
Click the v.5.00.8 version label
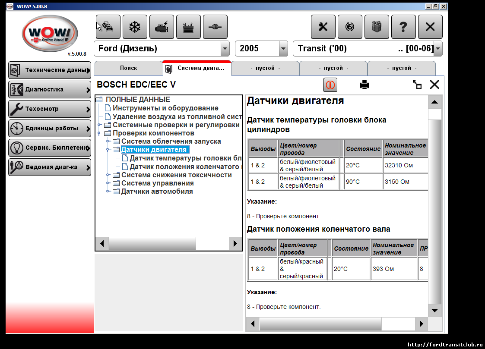(x=77, y=54)
